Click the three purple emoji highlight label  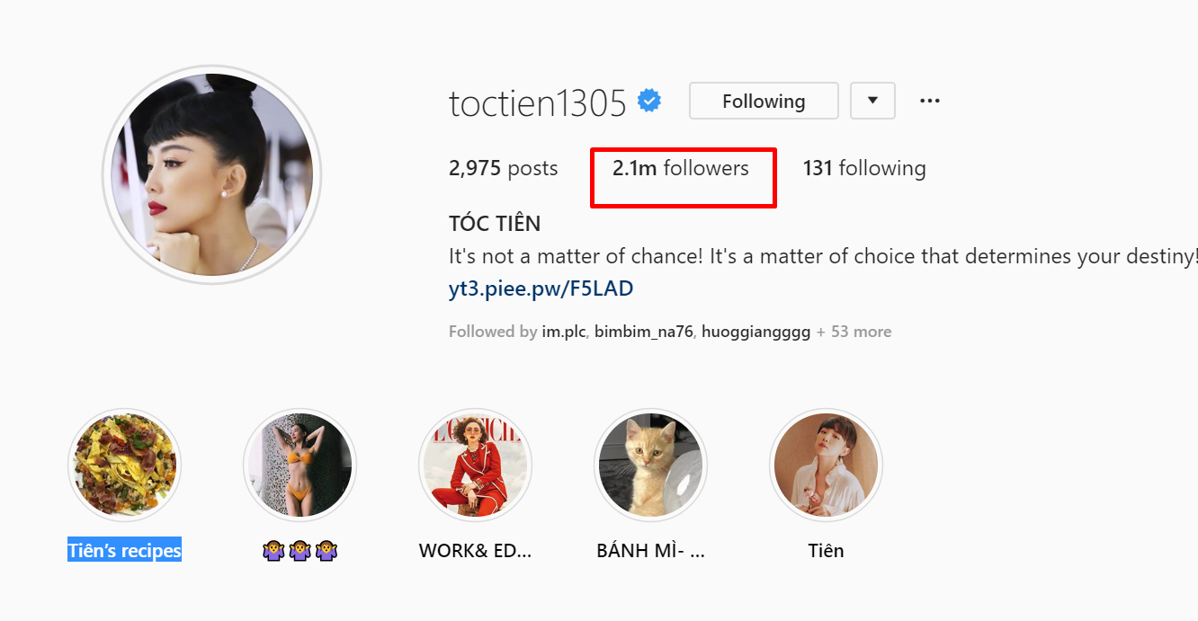(299, 549)
